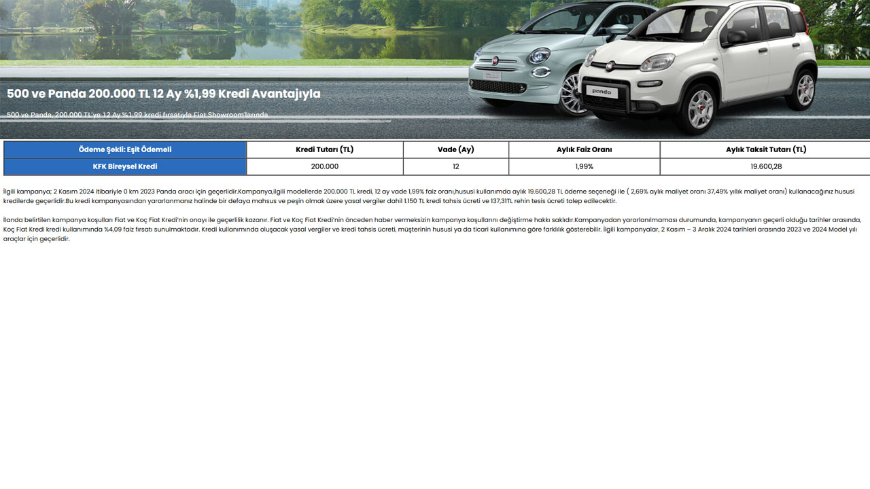870x489 pixels.
Task: Click the Panda license plate on the white car
Action: [x=602, y=92]
